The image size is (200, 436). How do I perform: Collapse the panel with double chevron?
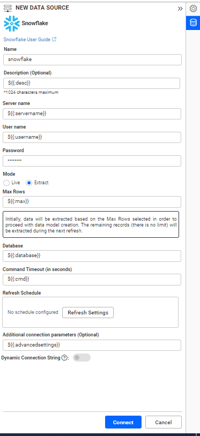point(180,9)
